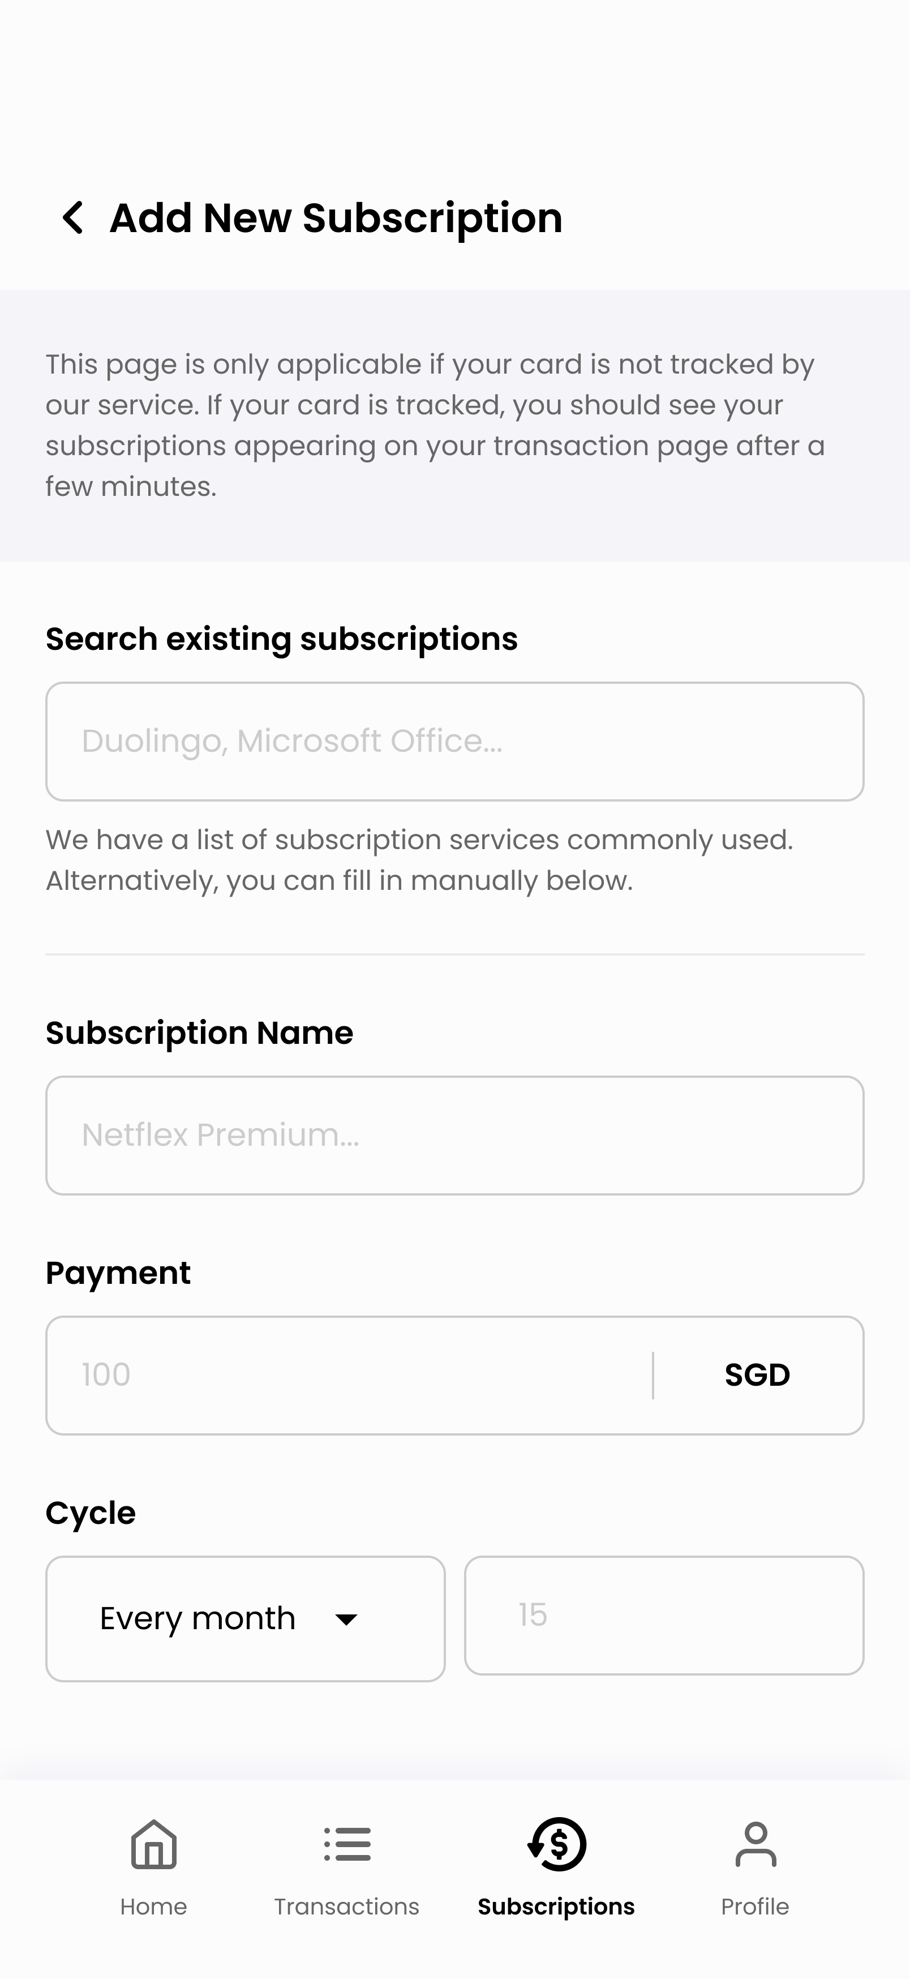Viewport: 910px width, 1979px height.
Task: Click the Add New Subscription page title
Action: click(x=336, y=217)
